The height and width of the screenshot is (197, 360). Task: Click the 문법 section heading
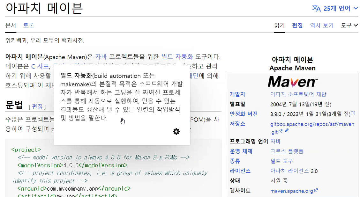click(14, 105)
